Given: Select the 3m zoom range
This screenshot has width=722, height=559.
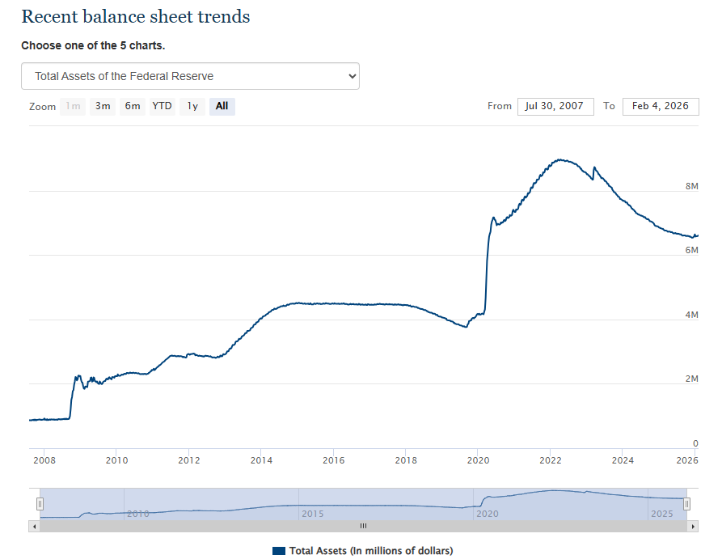Looking at the screenshot, I should (102, 106).
